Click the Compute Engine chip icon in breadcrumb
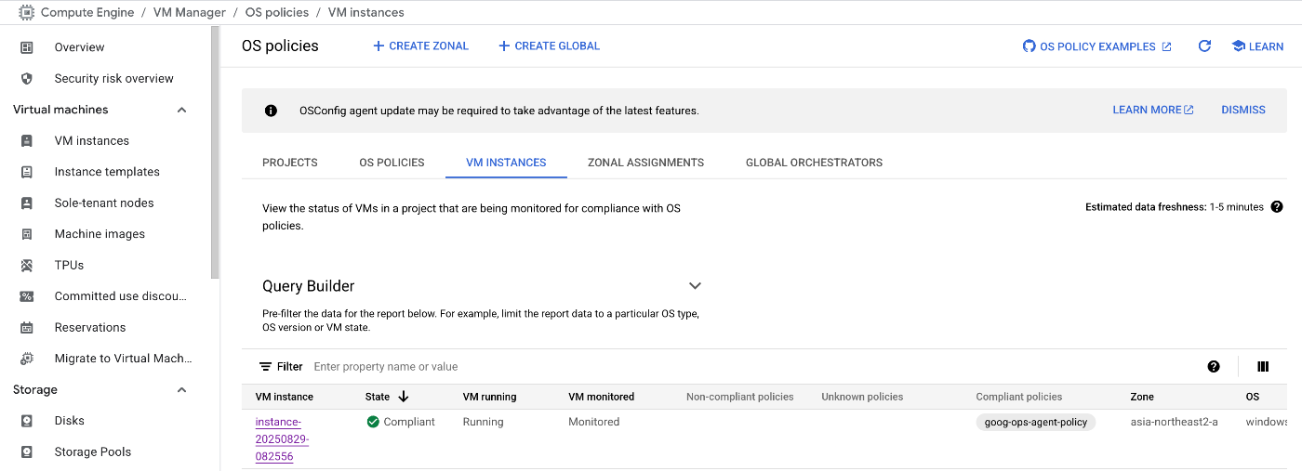Image resolution: width=1302 pixels, height=471 pixels. pos(26,12)
